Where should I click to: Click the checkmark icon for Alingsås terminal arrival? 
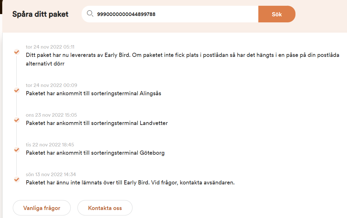17,90
